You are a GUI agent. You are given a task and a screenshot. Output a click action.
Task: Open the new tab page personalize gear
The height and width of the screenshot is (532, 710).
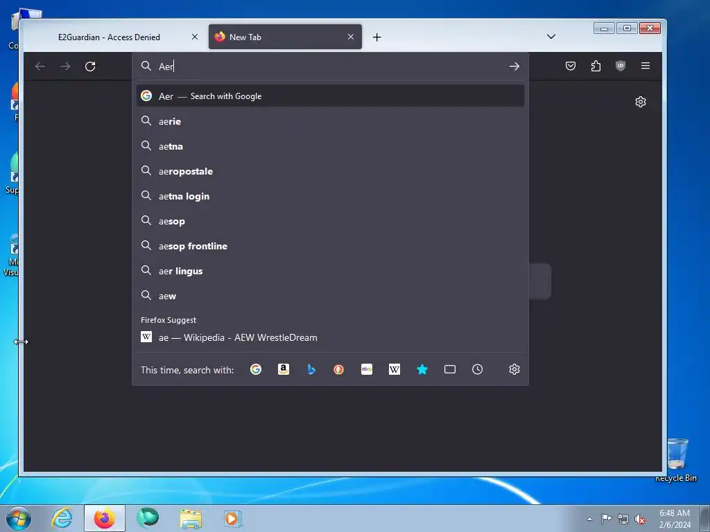coord(640,102)
